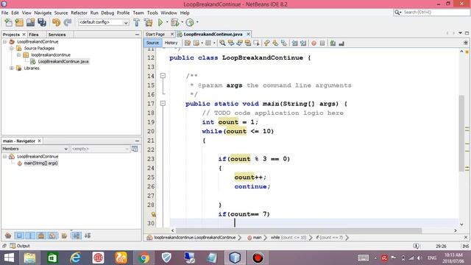
Task: Toggle Show Non-Public Members filter in Navigator
Action: point(41,236)
